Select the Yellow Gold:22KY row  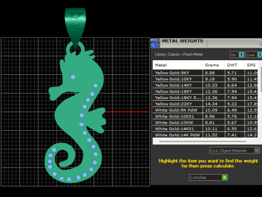pyautogui.click(x=205, y=104)
